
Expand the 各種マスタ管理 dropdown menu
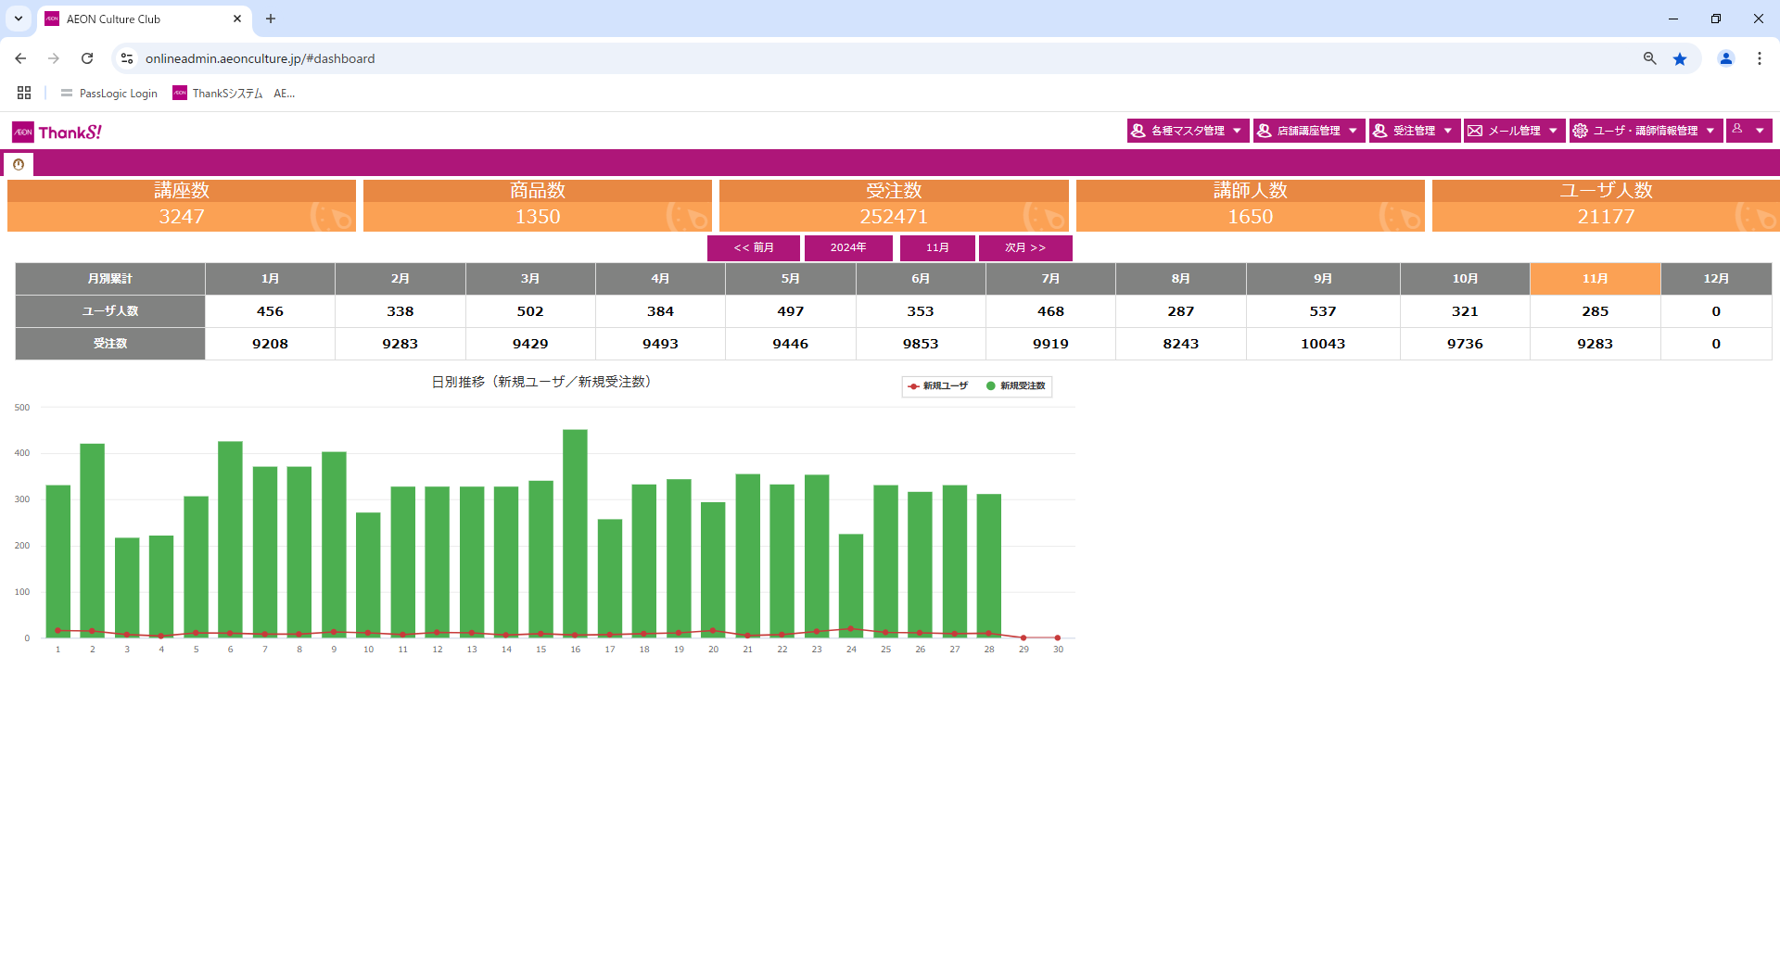pyautogui.click(x=1187, y=131)
